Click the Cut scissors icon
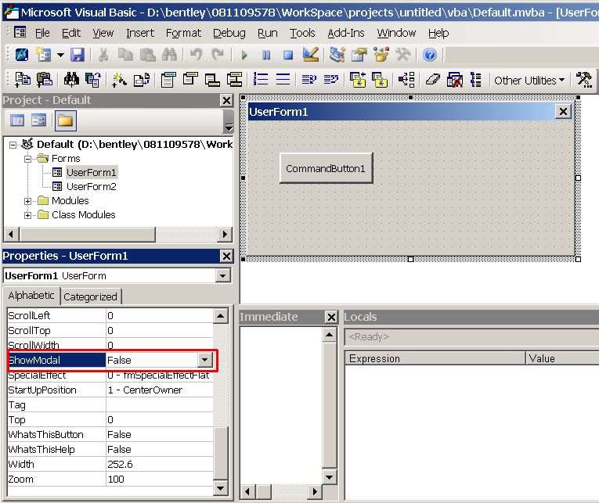 tap(103, 56)
